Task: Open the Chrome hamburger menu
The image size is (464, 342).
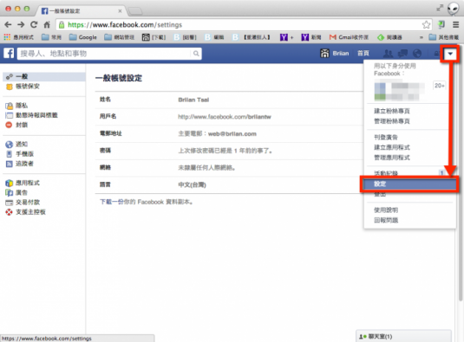Action: pyautogui.click(x=455, y=25)
